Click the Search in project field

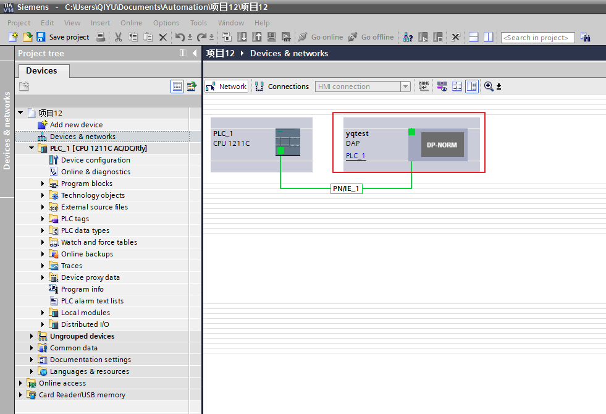click(x=537, y=38)
